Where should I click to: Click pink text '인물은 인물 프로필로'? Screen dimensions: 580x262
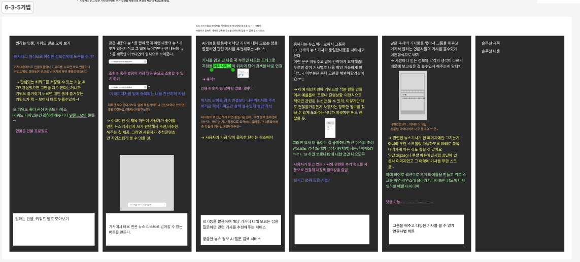[x=31, y=130]
